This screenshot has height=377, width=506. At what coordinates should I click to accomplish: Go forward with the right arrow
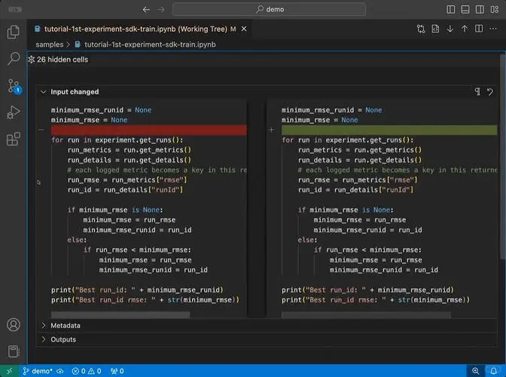tap(160, 10)
